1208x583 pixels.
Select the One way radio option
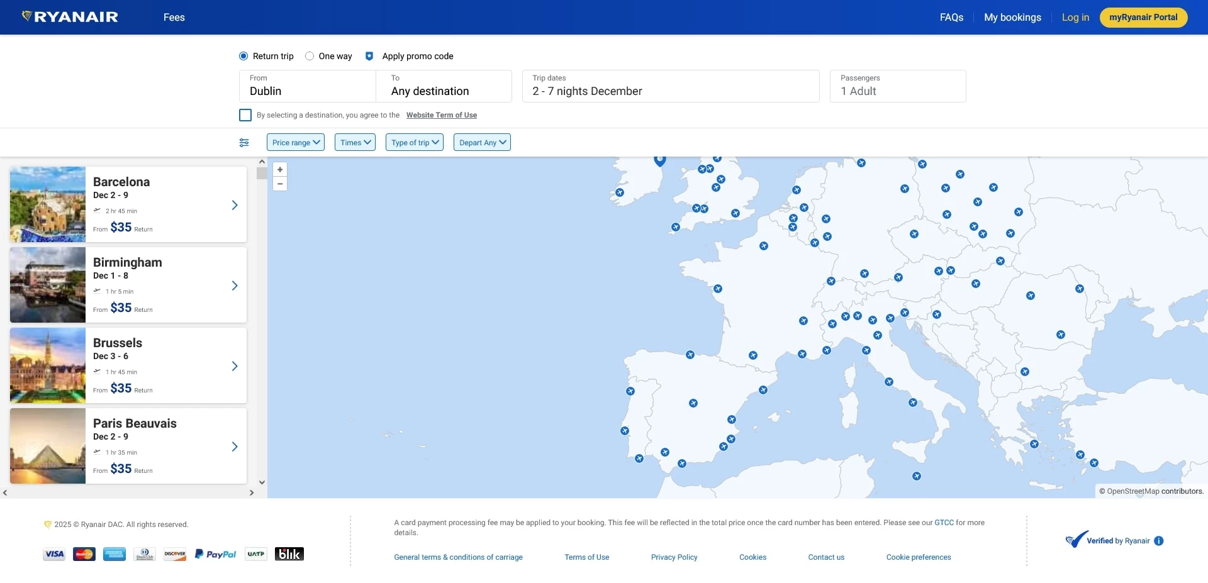(310, 56)
